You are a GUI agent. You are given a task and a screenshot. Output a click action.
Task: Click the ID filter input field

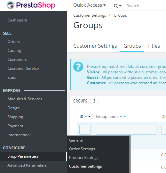85,129
